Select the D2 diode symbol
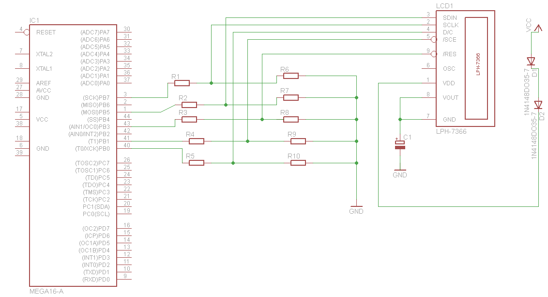 (x=538, y=105)
